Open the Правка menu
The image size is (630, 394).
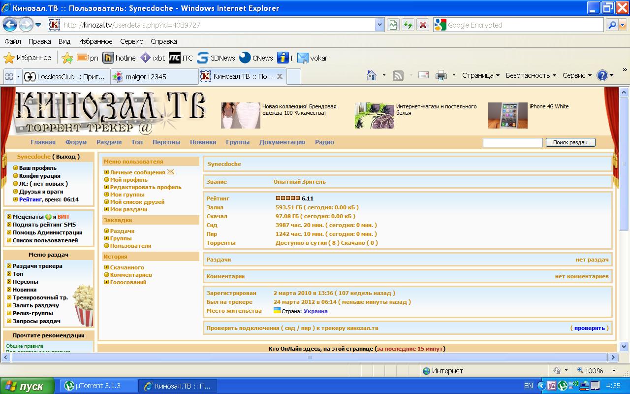(x=39, y=41)
